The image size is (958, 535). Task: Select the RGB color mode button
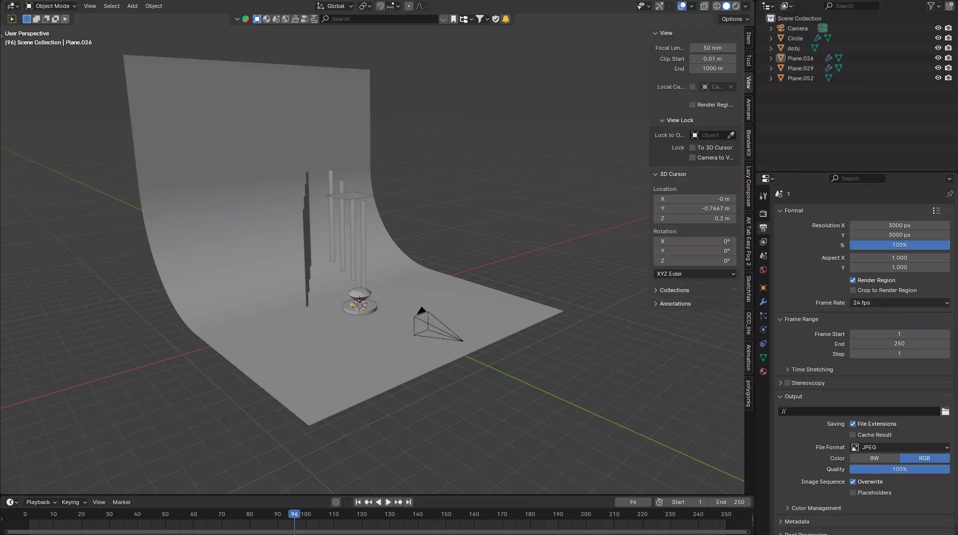tap(925, 458)
